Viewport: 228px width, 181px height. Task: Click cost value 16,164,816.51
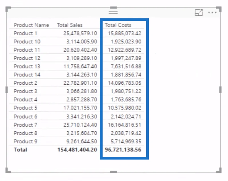click(125, 125)
